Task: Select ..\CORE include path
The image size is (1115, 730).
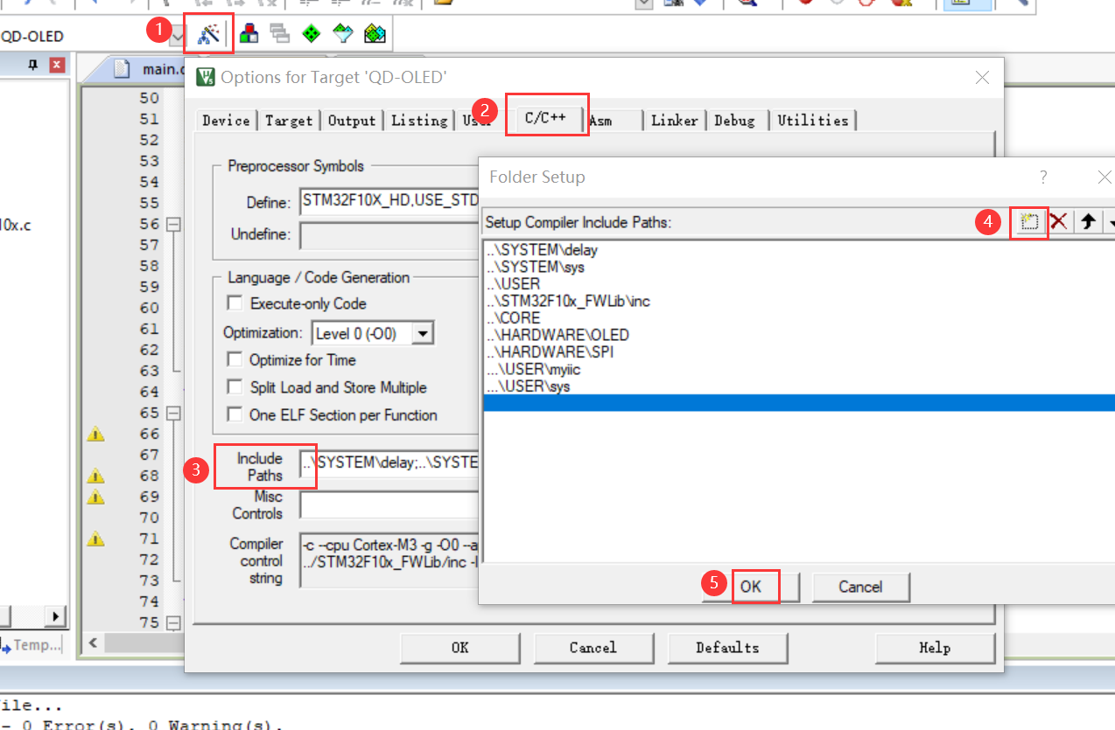Action: click(x=513, y=318)
